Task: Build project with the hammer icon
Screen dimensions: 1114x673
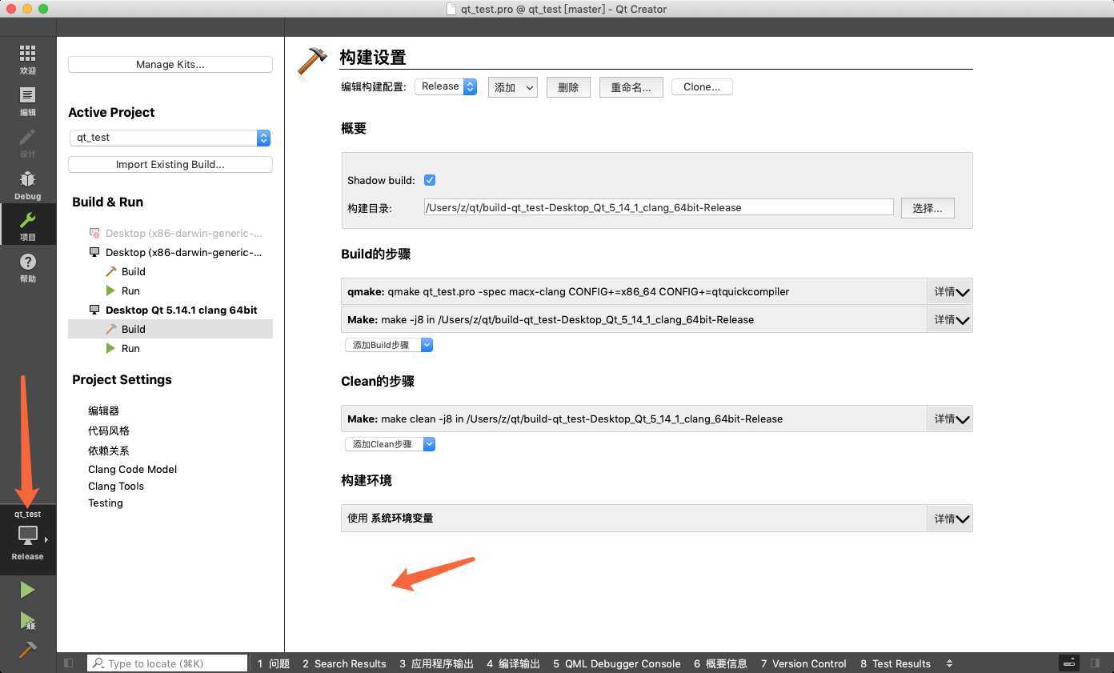Action: pos(27,649)
